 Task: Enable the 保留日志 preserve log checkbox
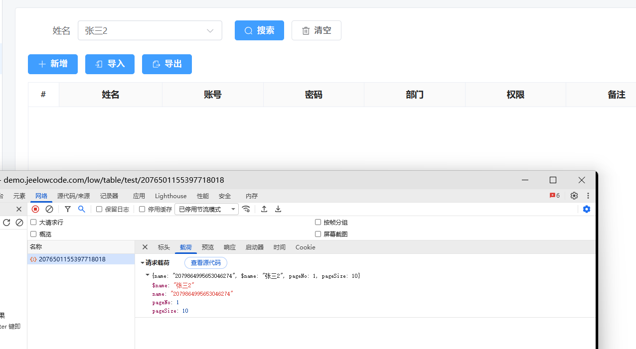pyautogui.click(x=99, y=209)
